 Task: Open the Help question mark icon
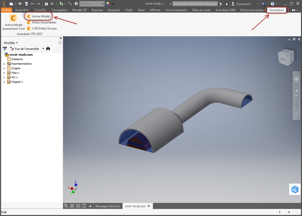click(272, 4)
